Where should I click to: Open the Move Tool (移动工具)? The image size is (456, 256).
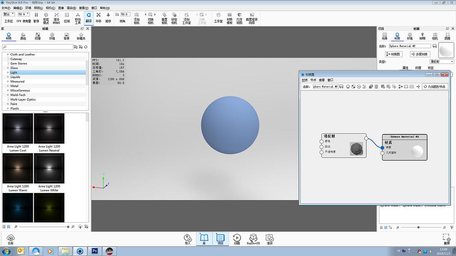pyautogui.click(x=78, y=18)
